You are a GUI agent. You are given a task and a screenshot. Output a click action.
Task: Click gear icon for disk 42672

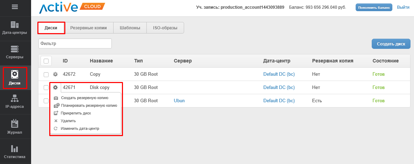coord(55,74)
